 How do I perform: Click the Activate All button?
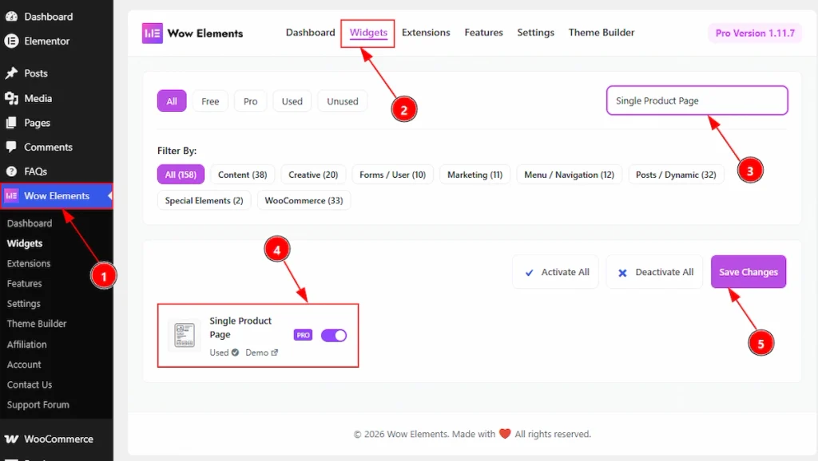pos(556,272)
